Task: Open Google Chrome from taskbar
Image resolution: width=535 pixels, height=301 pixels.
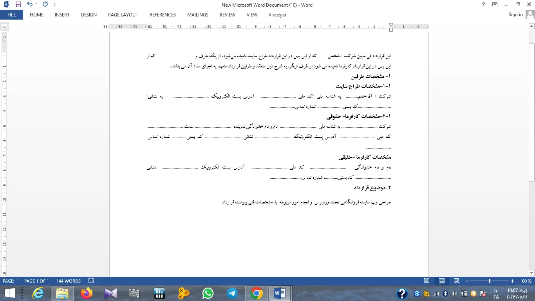Action: tap(257, 293)
